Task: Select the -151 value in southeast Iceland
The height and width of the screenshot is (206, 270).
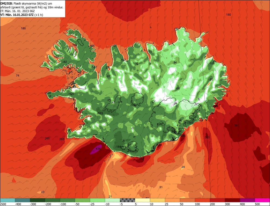Action: pyautogui.click(x=190, y=123)
